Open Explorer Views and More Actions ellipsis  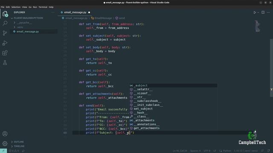[x=53, y=12]
